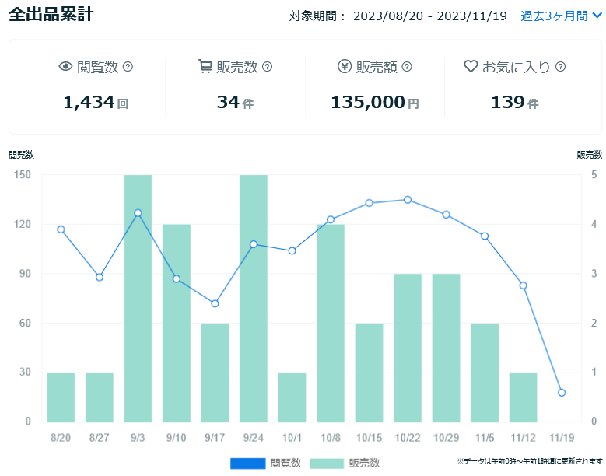
Task: Click the 10/8 sales bar
Action: [331, 323]
